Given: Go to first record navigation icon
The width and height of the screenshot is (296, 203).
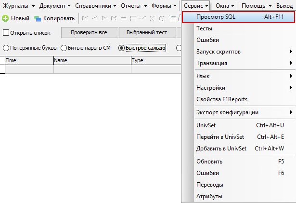Looking at the screenshot, I should point(85,18).
